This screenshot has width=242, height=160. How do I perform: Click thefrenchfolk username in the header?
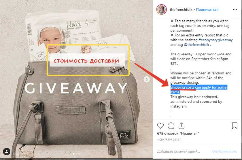(x=181, y=9)
